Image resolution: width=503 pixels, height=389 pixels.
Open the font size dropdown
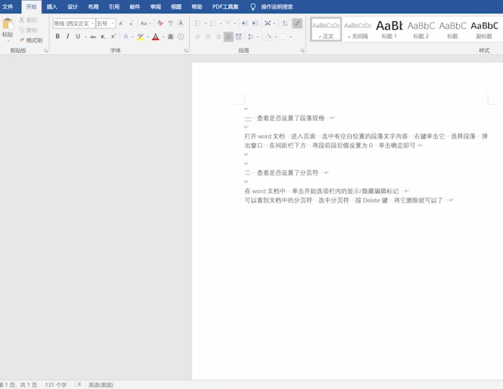tap(112, 23)
